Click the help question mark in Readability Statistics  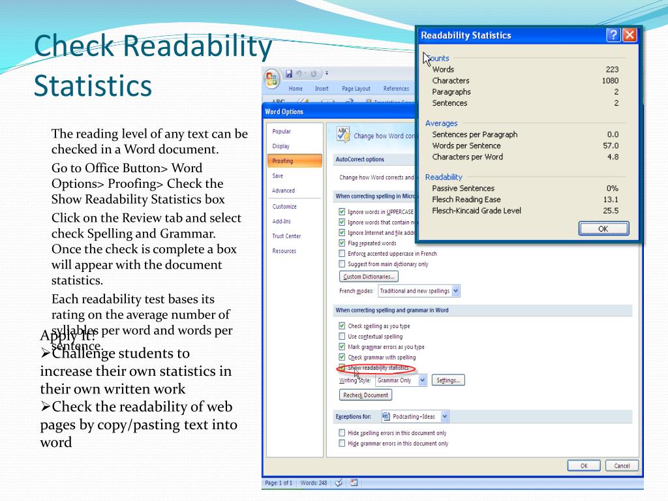pos(613,35)
